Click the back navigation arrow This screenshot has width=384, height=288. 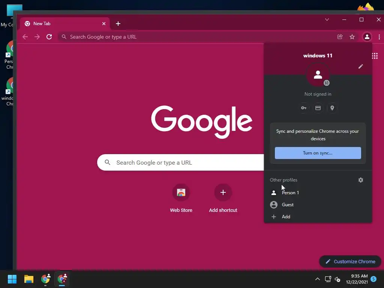25,37
